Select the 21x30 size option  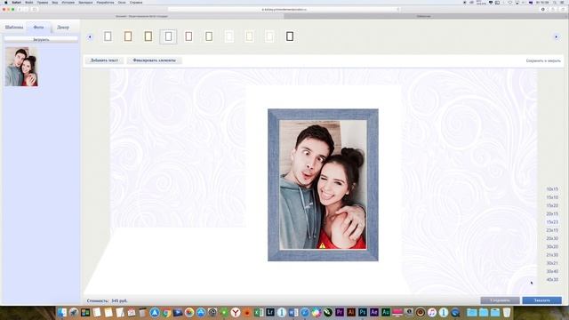pos(552,255)
